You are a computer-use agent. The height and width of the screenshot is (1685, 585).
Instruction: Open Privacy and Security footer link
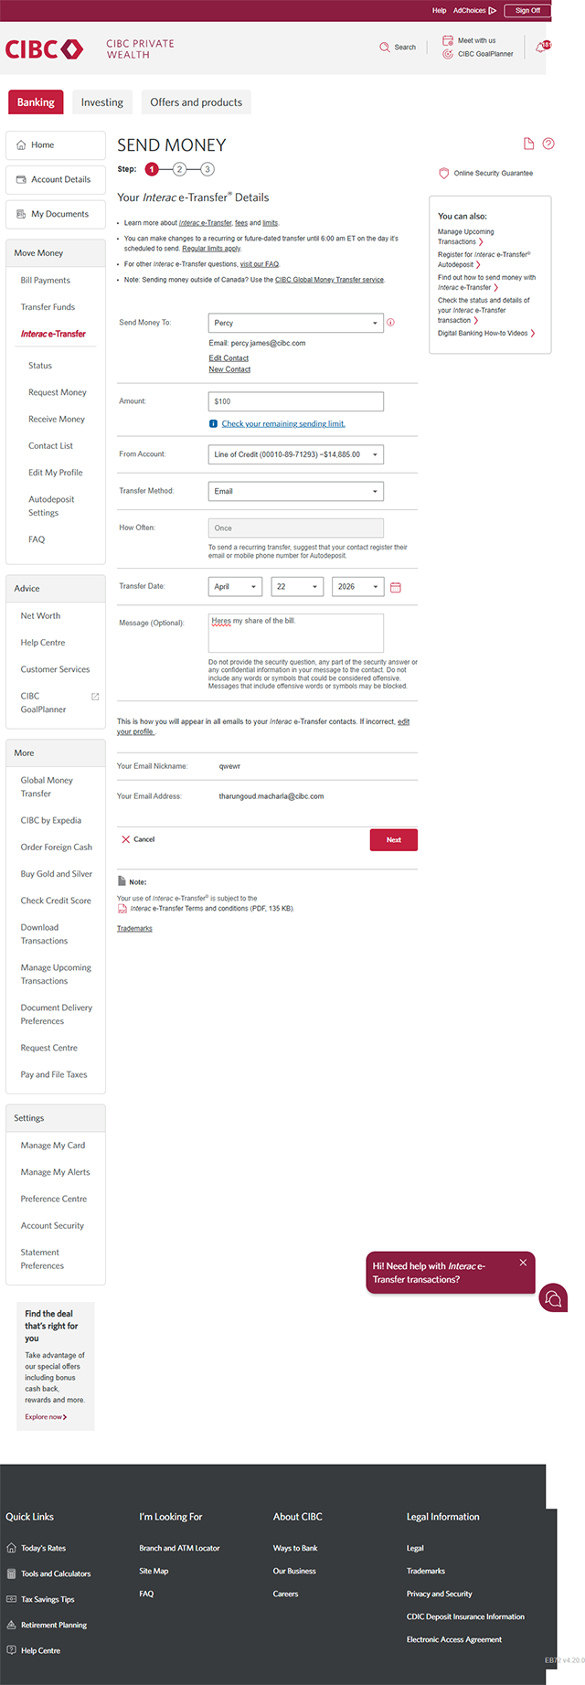point(440,1594)
